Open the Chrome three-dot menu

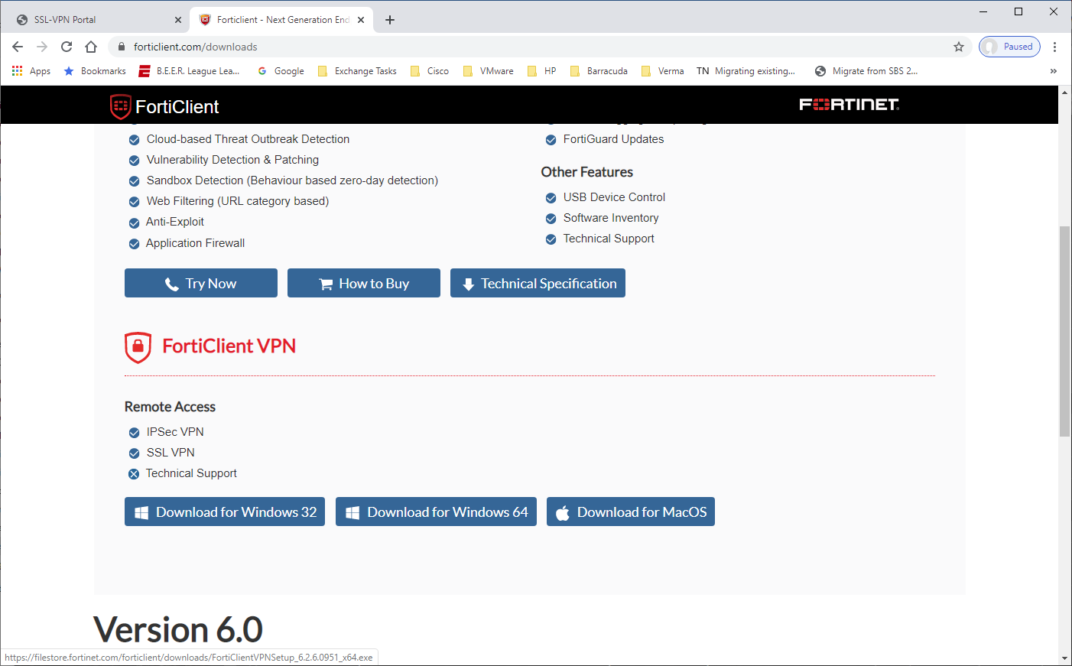pos(1054,47)
